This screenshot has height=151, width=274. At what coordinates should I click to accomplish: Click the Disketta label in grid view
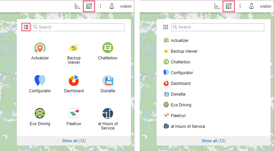tap(108, 91)
